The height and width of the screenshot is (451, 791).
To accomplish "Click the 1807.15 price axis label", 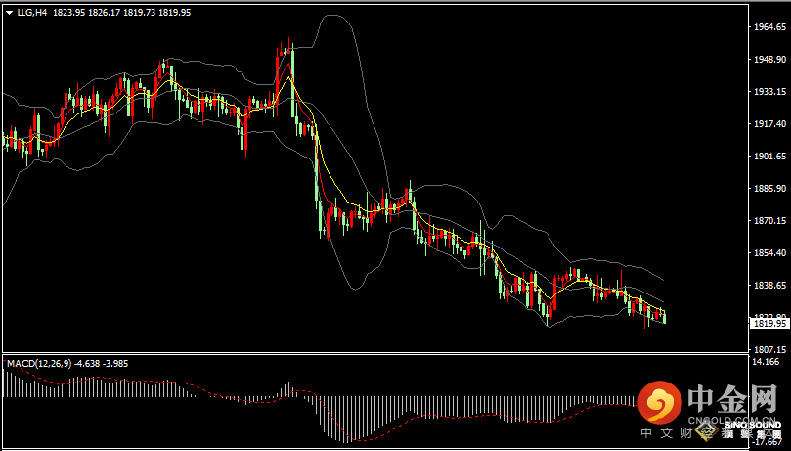I will coord(770,349).
